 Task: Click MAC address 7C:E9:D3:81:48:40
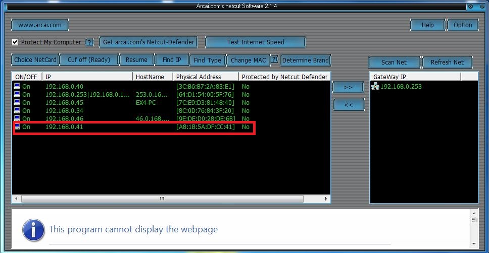tap(205, 103)
